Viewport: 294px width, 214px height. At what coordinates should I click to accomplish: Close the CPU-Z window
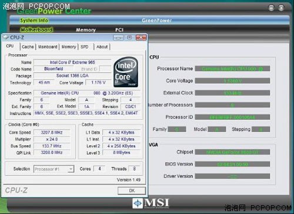(141, 38)
